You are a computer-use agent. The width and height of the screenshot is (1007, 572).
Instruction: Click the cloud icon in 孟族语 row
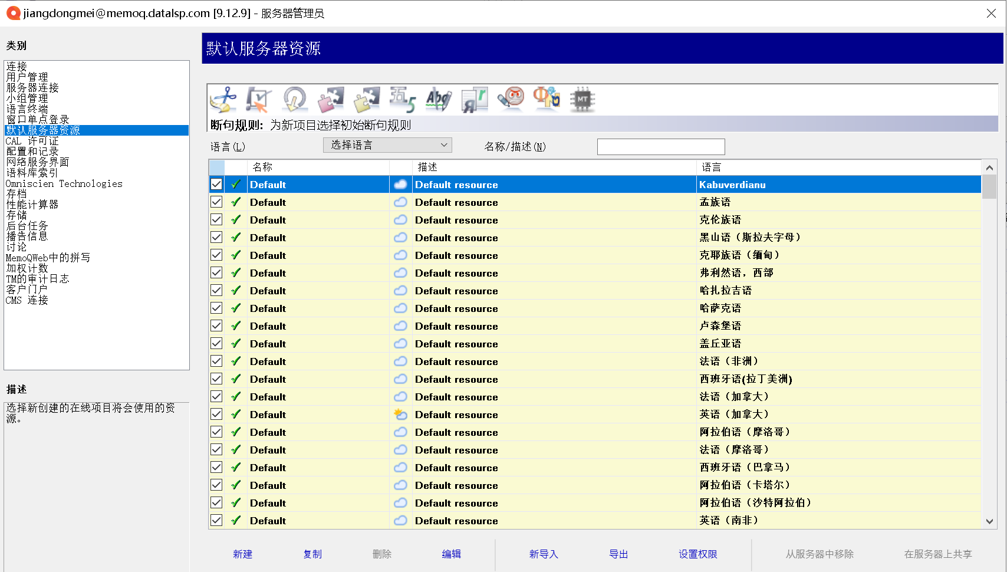[400, 202]
